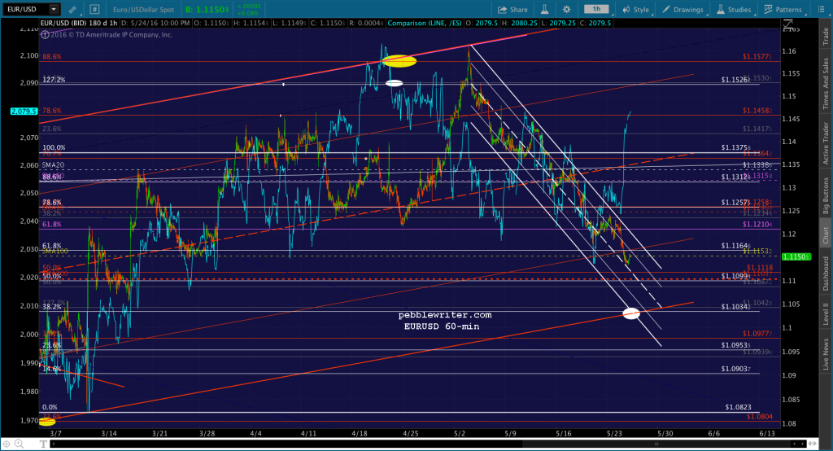This screenshot has width=833, height=451.
Task: Click the magnifier zoom icon at bottom left
Action: click(20, 444)
